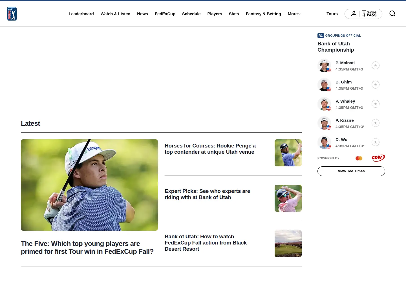Select D. Ghim player name

344,82
